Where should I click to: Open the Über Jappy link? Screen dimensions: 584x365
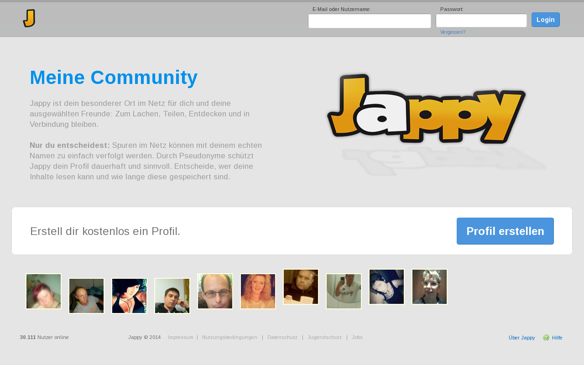pos(521,338)
